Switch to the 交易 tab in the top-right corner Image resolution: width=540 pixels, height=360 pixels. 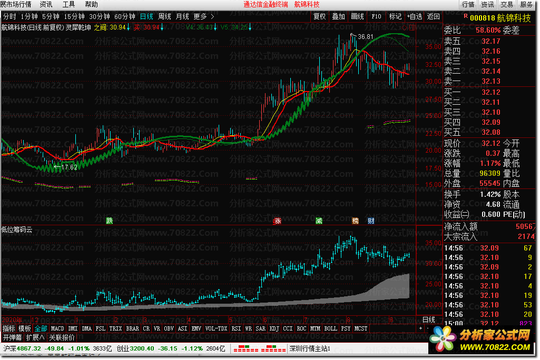(507, 5)
